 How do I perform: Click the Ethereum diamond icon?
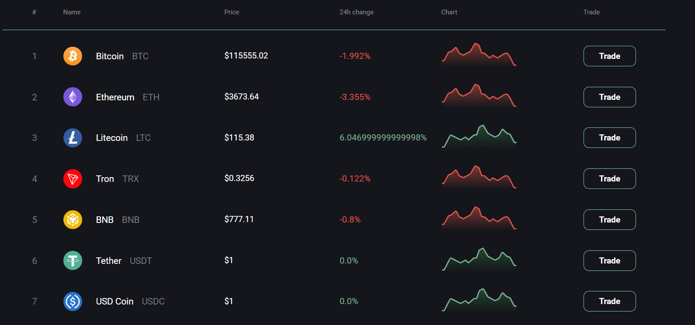coord(73,97)
